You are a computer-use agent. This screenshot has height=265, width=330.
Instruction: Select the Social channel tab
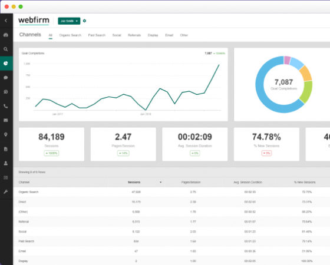click(x=117, y=35)
